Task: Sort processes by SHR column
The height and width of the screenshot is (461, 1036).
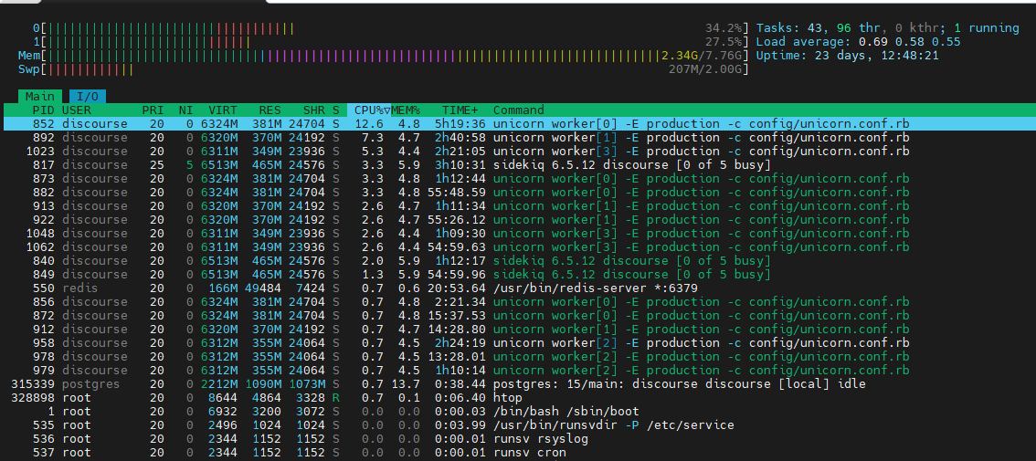Action: [x=314, y=110]
